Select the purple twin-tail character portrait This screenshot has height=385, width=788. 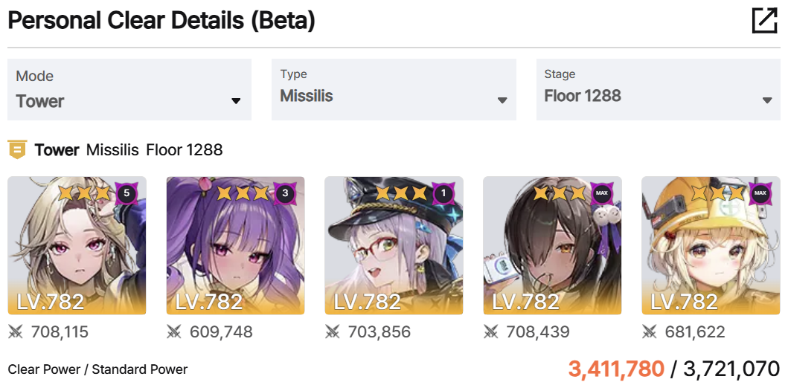(x=235, y=245)
